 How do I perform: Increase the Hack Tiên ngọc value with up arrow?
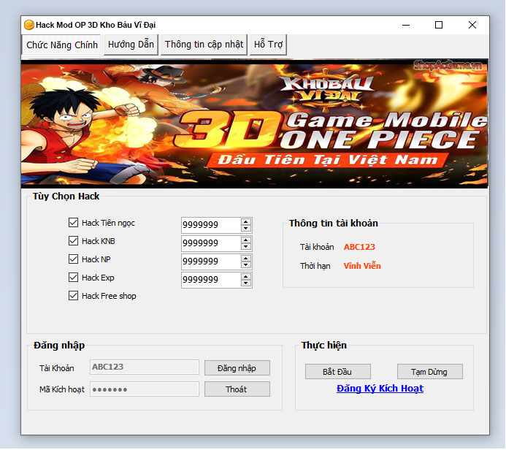pos(246,222)
